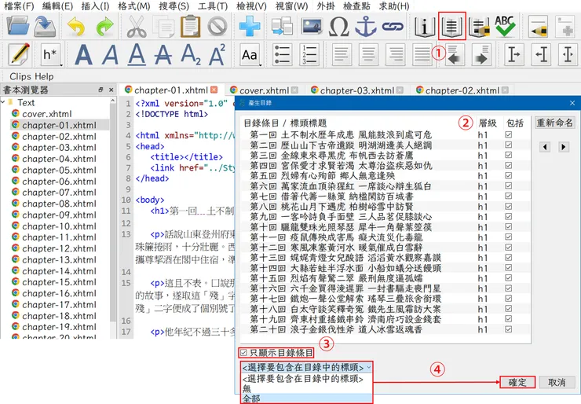Uncheck include box for 第十回 entry
Image resolution: width=581 pixels, height=404 pixels.
coord(509,226)
